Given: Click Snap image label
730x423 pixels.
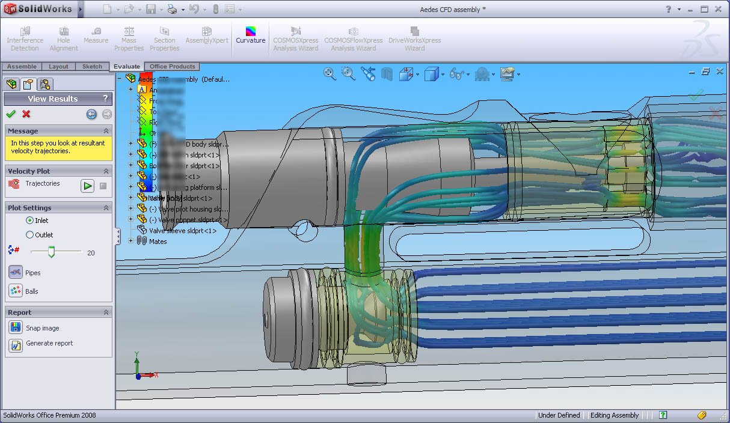Looking at the screenshot, I should [43, 328].
